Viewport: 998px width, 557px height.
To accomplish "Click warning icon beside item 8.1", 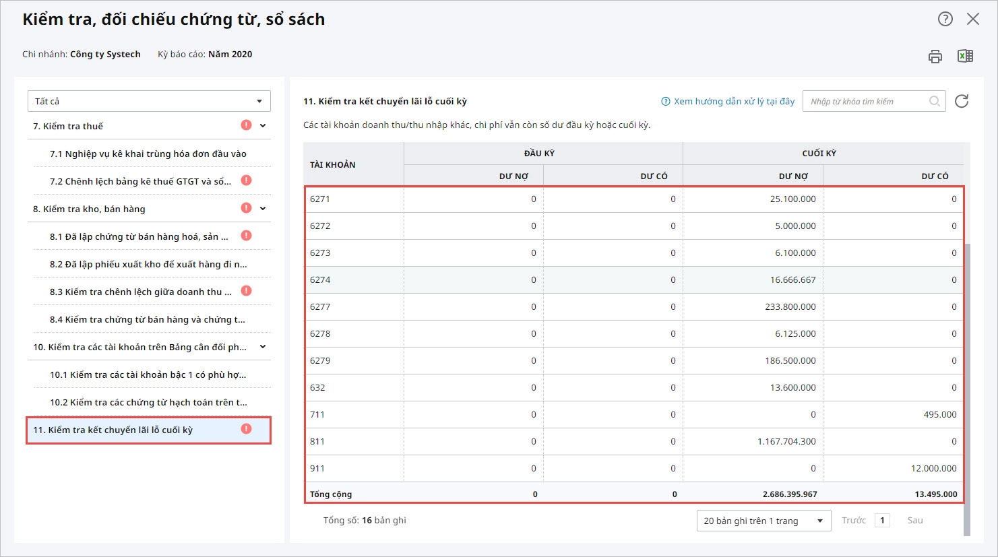I will (246, 235).
